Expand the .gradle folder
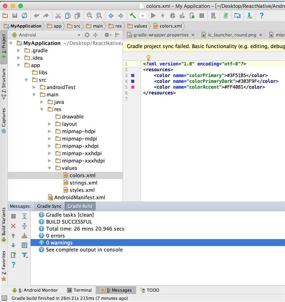Image resolution: width=285 pixels, height=302 pixels. pyautogui.click(x=19, y=50)
